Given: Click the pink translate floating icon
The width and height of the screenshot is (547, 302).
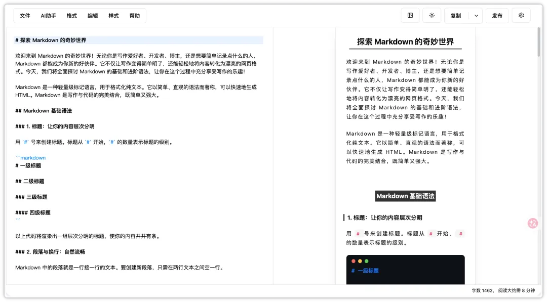Looking at the screenshot, I should click(x=533, y=223).
